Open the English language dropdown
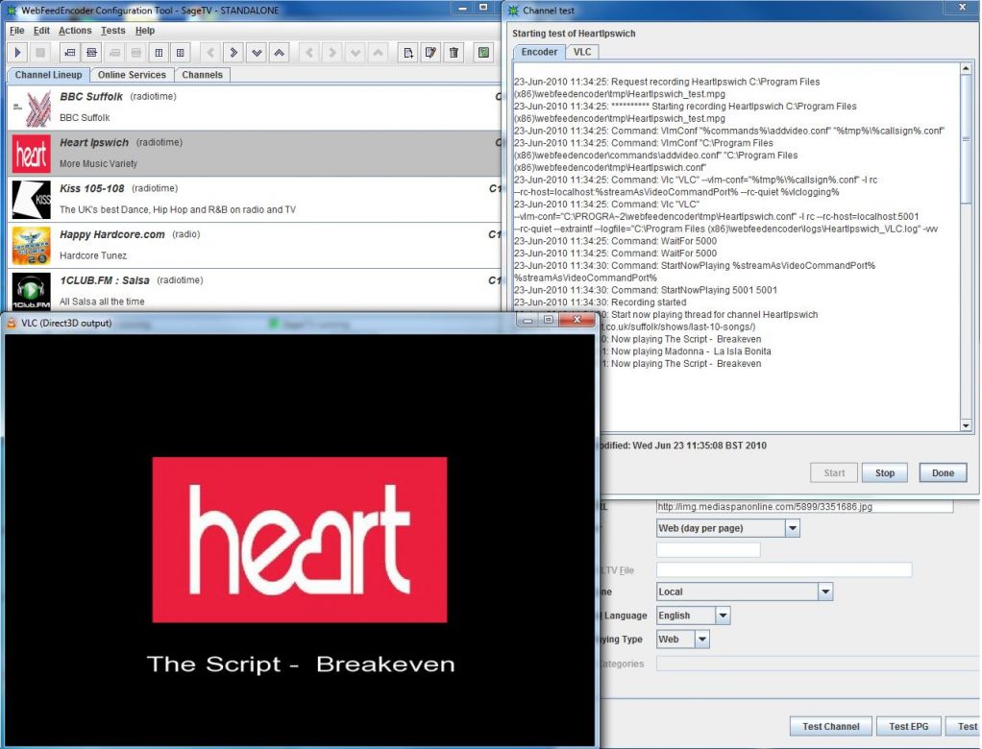The image size is (982, 749). click(x=723, y=616)
